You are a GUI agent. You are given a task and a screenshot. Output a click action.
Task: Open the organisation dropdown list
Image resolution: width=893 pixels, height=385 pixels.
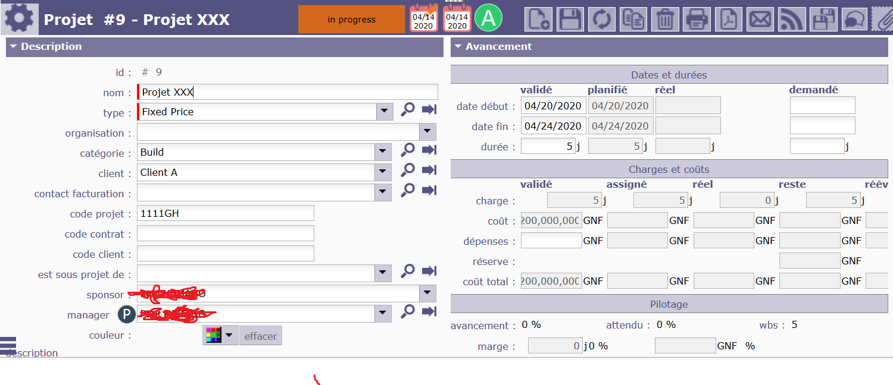pos(427,132)
